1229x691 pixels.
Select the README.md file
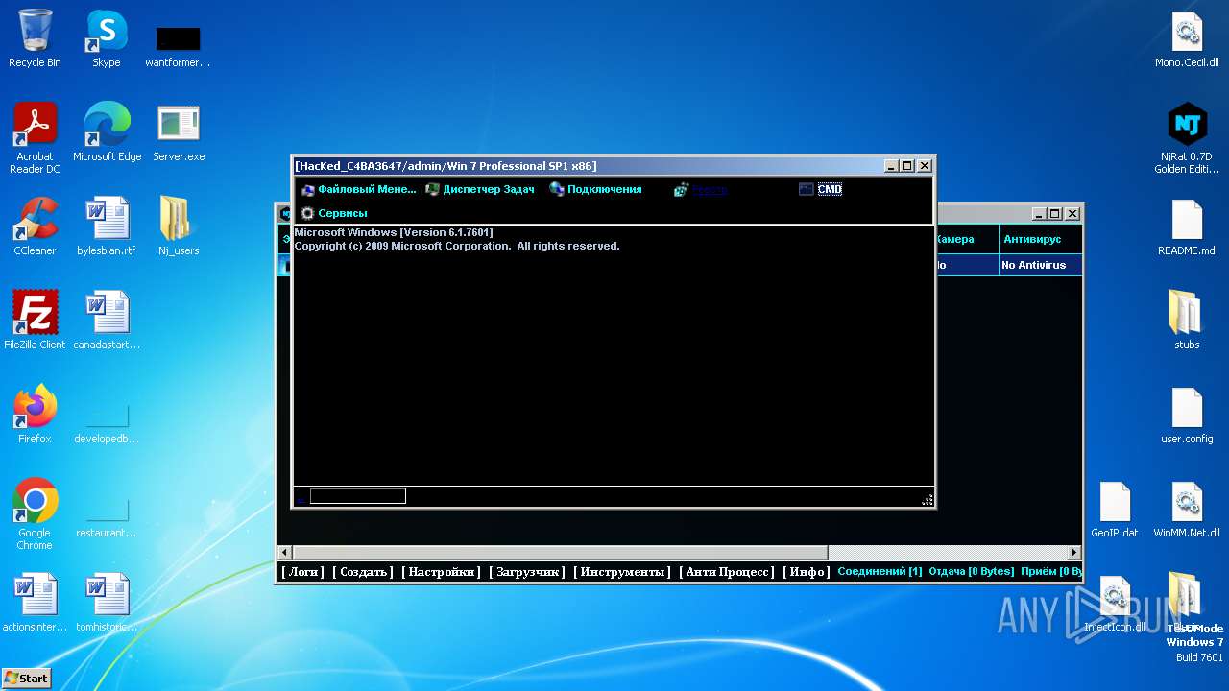pos(1187,226)
